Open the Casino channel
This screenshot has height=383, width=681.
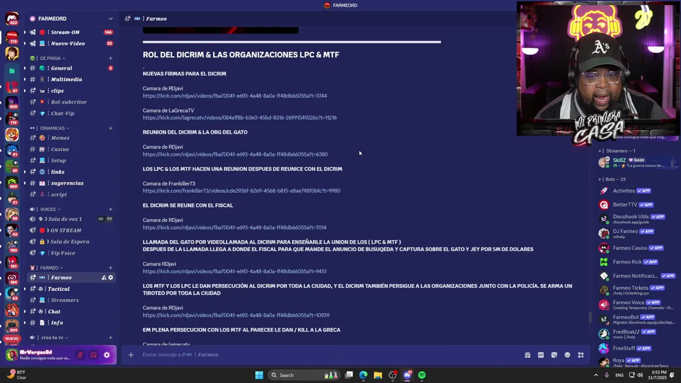71,149
